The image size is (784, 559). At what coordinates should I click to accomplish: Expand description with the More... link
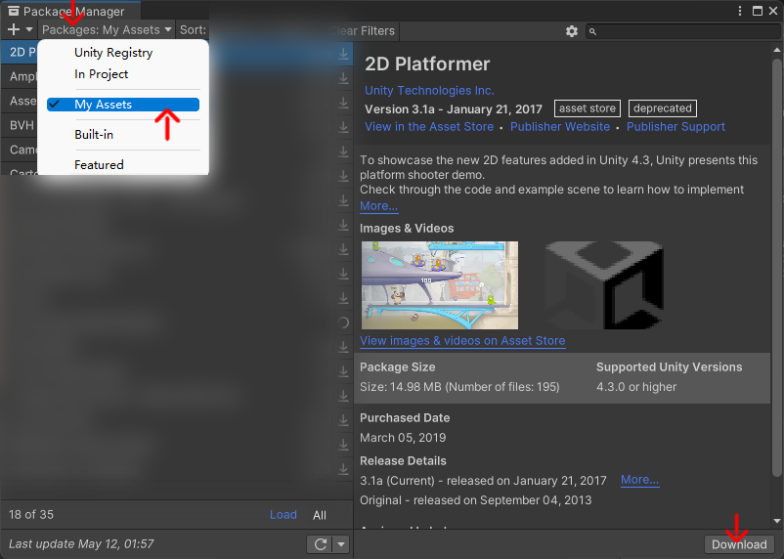coord(378,206)
